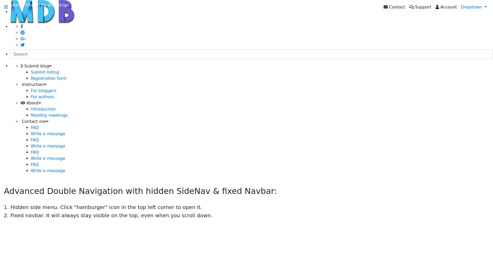Click the Pinterest social icon

click(23, 33)
